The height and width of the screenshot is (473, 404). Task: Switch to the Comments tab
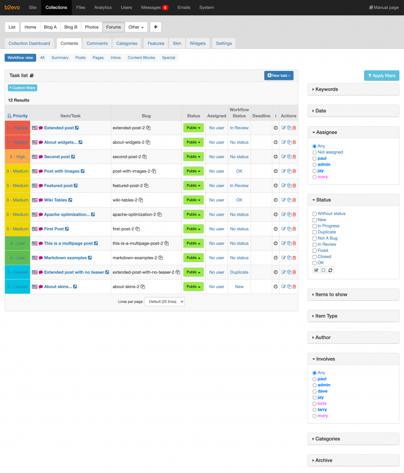point(97,43)
